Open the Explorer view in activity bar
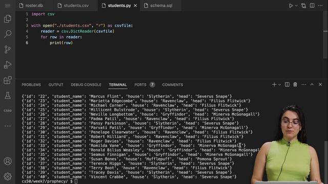The image size is (328, 184). [x=8, y=19]
